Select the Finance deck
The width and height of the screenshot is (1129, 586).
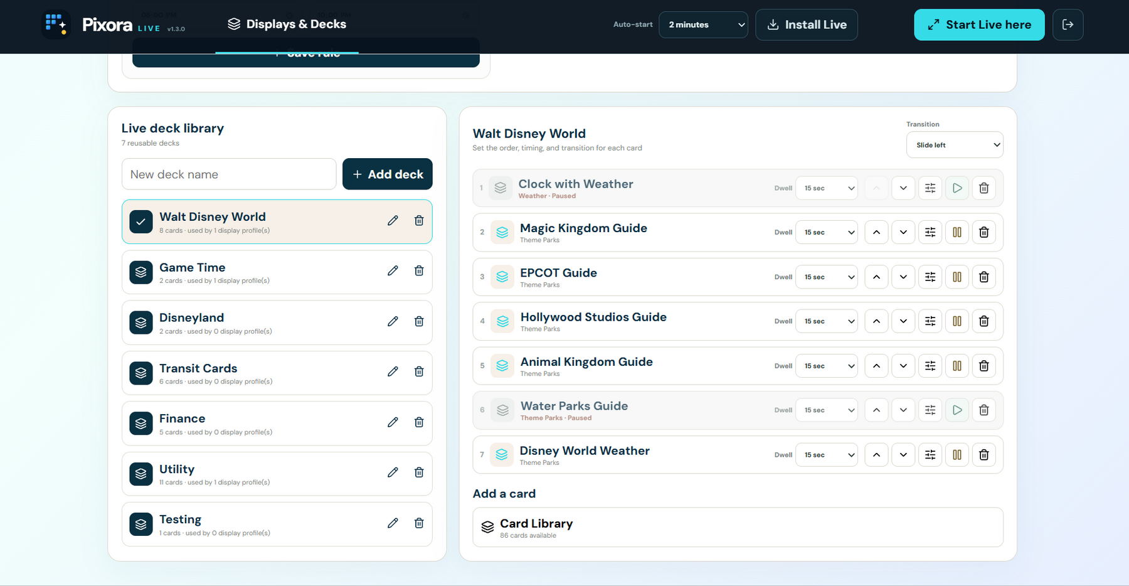277,424
